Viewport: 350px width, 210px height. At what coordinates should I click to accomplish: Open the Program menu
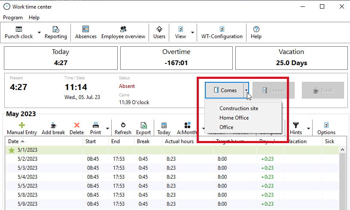click(13, 18)
